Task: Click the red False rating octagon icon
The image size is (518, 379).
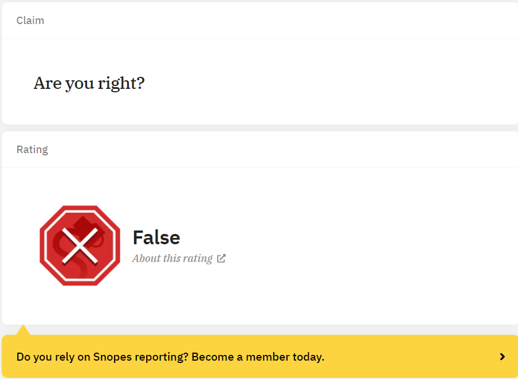Action: coord(80,245)
